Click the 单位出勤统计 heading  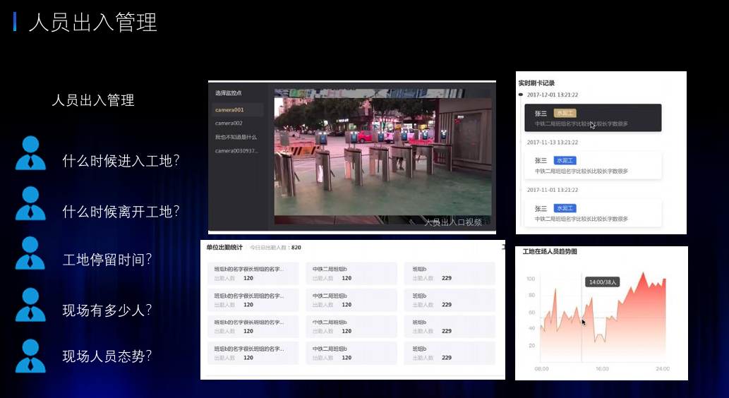(224, 248)
